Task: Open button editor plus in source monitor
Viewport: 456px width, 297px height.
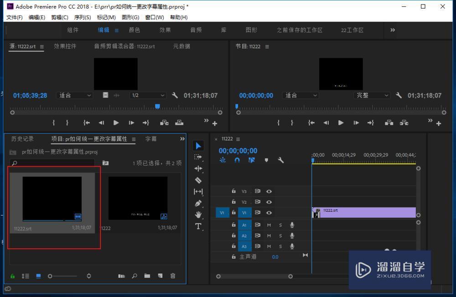Action: coord(215,123)
